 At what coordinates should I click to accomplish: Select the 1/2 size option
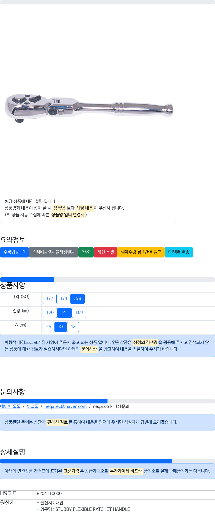click(x=49, y=299)
